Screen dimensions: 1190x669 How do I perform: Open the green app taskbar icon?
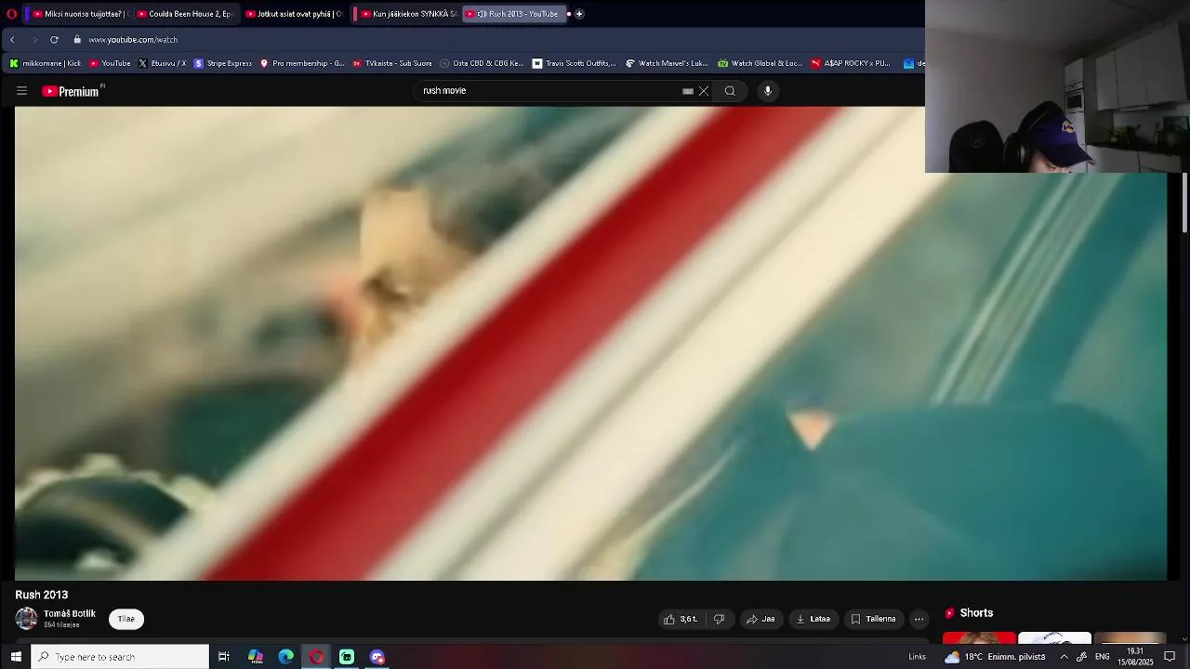coord(347,657)
